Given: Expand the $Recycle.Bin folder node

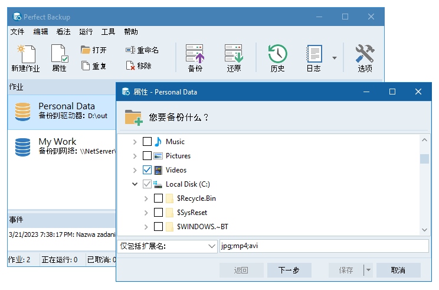Looking at the screenshot, I should click(x=146, y=198).
